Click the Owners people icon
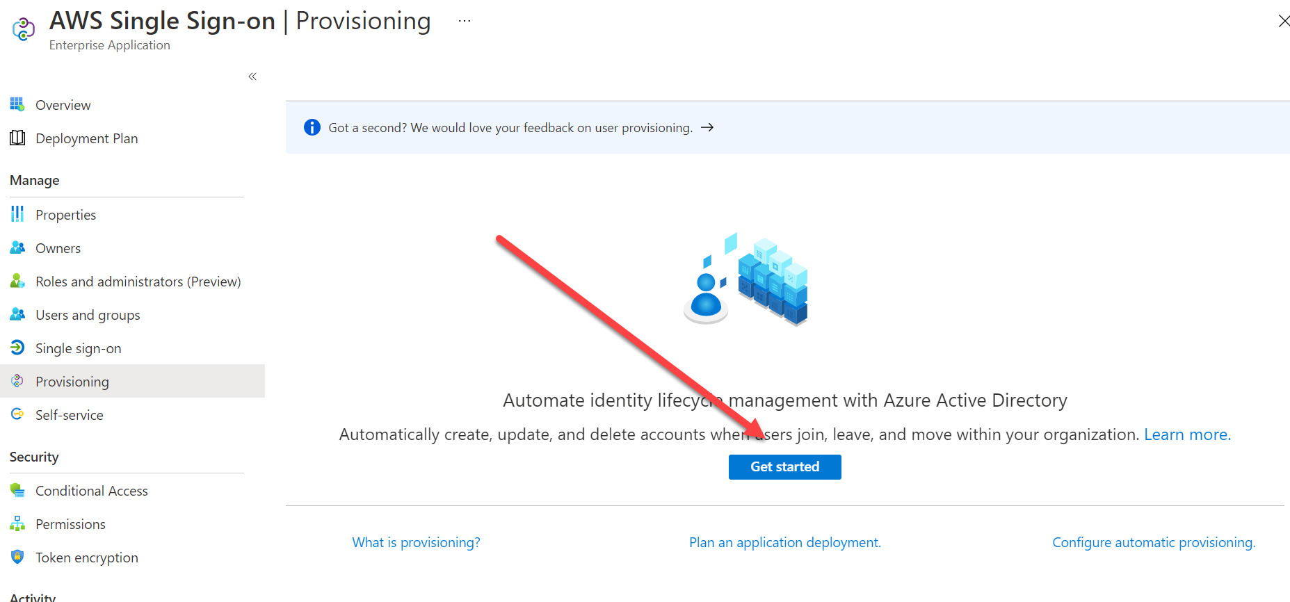This screenshot has height=602, width=1290. (x=17, y=247)
